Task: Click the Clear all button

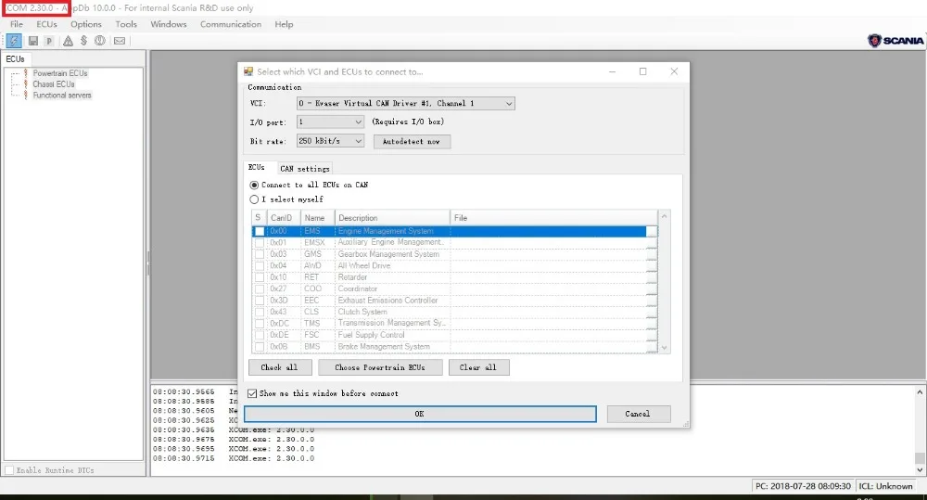Action: tap(478, 367)
